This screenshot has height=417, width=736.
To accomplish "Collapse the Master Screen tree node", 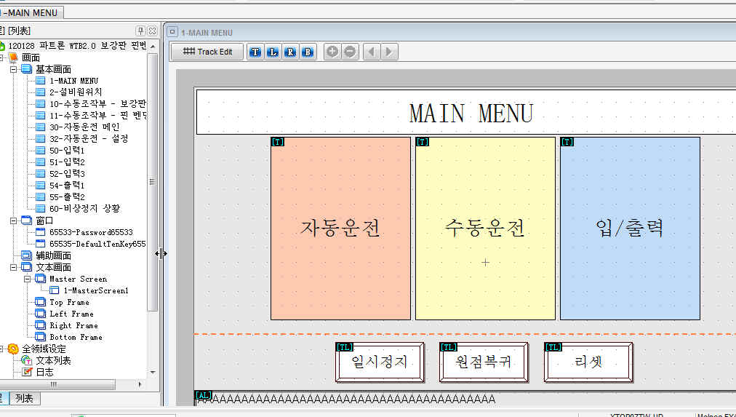I will tap(28, 279).
